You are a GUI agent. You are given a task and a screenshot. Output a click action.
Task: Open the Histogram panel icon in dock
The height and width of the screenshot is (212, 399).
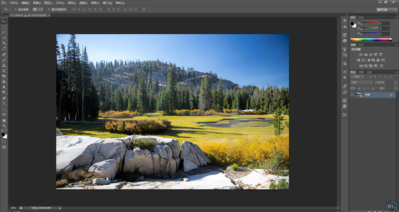tap(345, 26)
